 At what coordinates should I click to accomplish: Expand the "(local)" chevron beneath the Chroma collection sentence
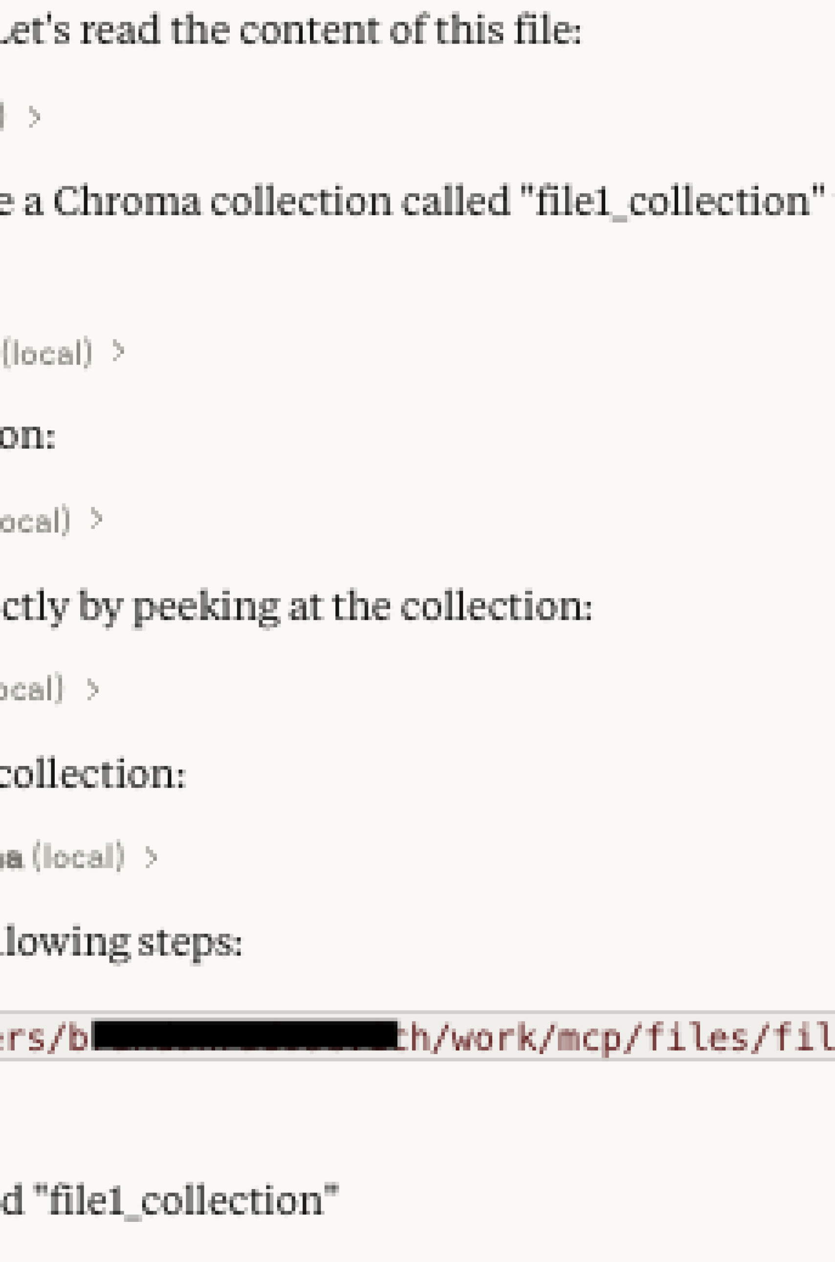coord(119,351)
